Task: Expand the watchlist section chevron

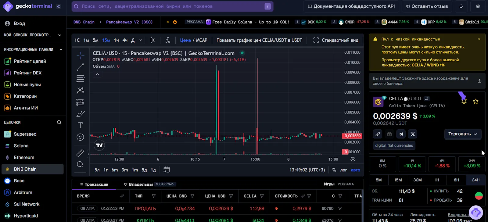Action: point(59,35)
